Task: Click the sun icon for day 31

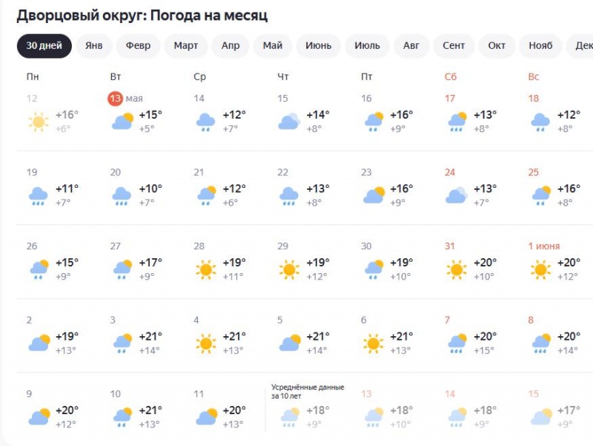Action: (456, 269)
